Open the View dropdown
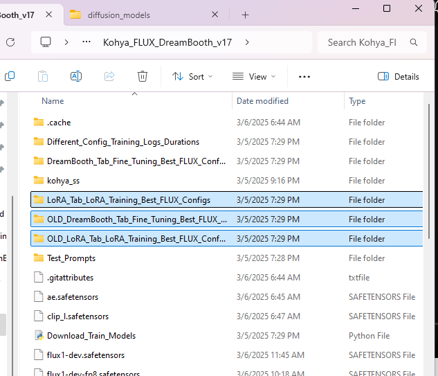The height and width of the screenshot is (376, 438). [254, 77]
